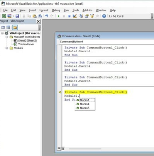Expand the Modules folder in the tree
154x156 pixels.
point(7,48)
